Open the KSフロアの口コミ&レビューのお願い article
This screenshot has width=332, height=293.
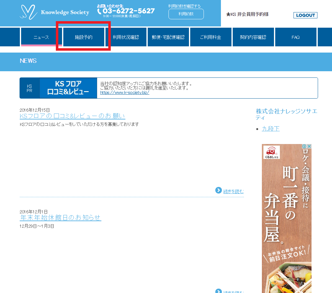pyautogui.click(x=72, y=116)
